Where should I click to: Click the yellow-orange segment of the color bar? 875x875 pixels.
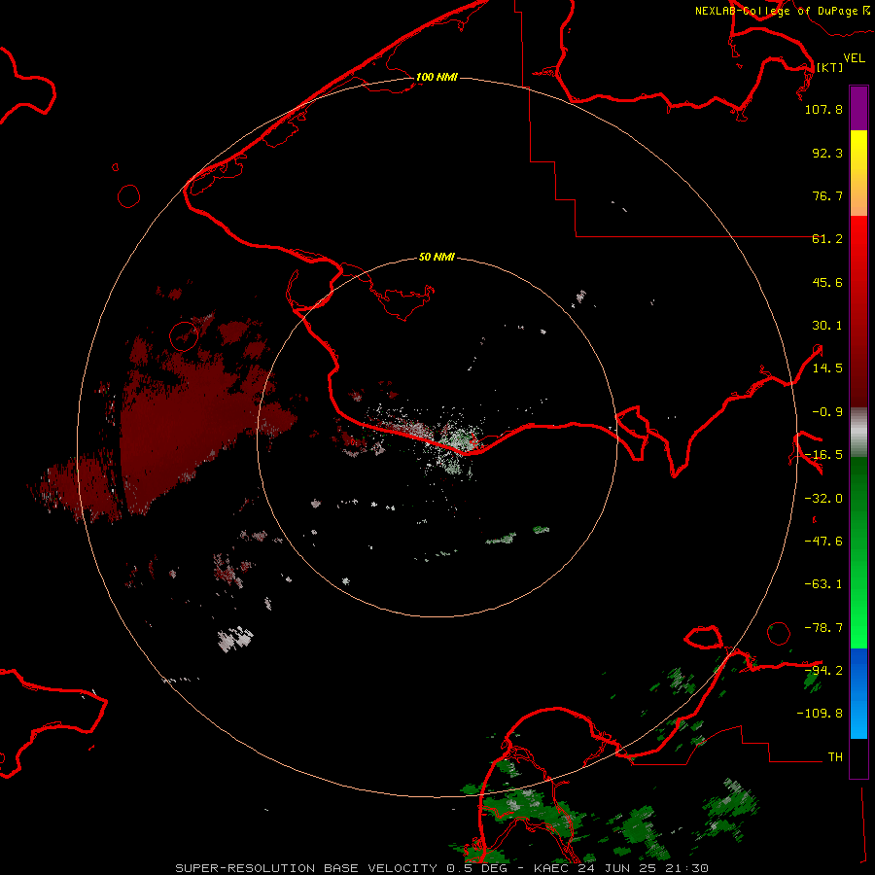pos(858,173)
